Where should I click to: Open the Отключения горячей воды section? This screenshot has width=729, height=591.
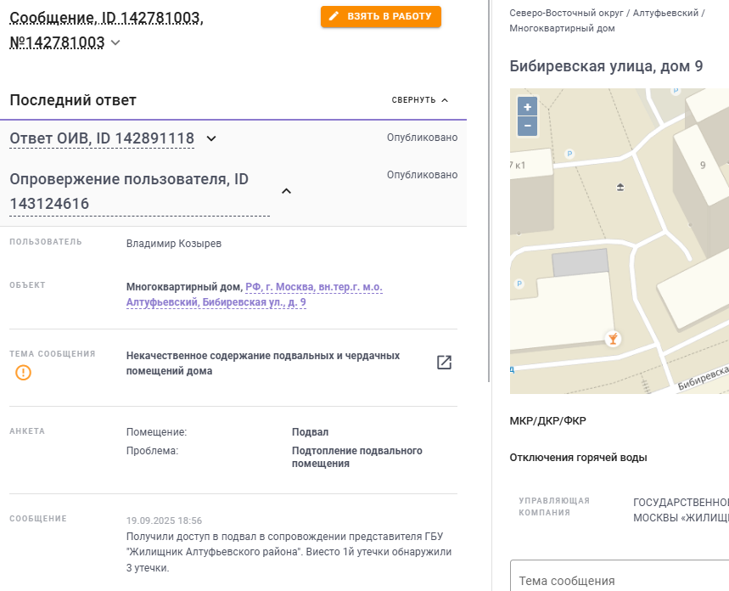pos(578,458)
